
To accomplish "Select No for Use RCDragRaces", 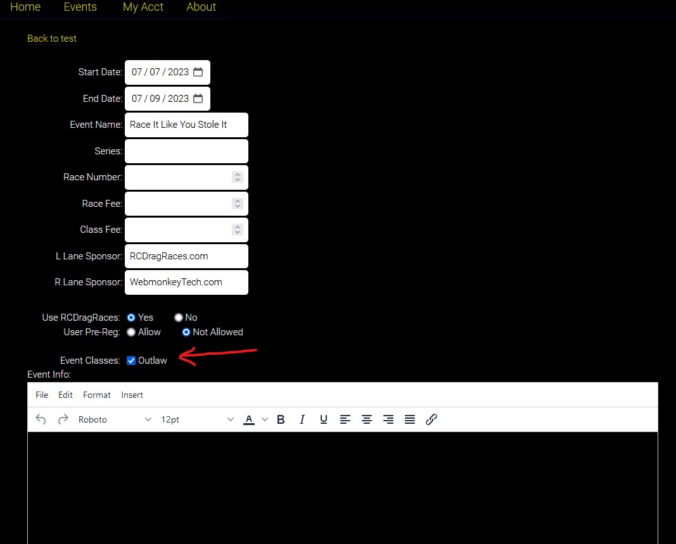I will click(179, 318).
